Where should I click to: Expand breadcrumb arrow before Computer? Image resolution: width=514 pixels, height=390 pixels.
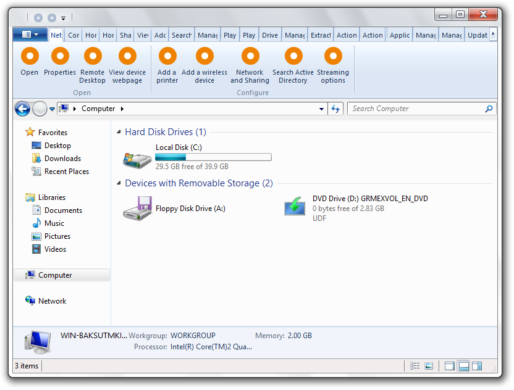click(x=74, y=109)
